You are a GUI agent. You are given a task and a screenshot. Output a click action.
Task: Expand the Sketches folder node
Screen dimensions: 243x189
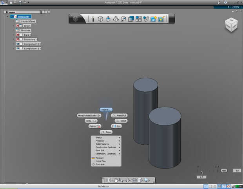13,30
